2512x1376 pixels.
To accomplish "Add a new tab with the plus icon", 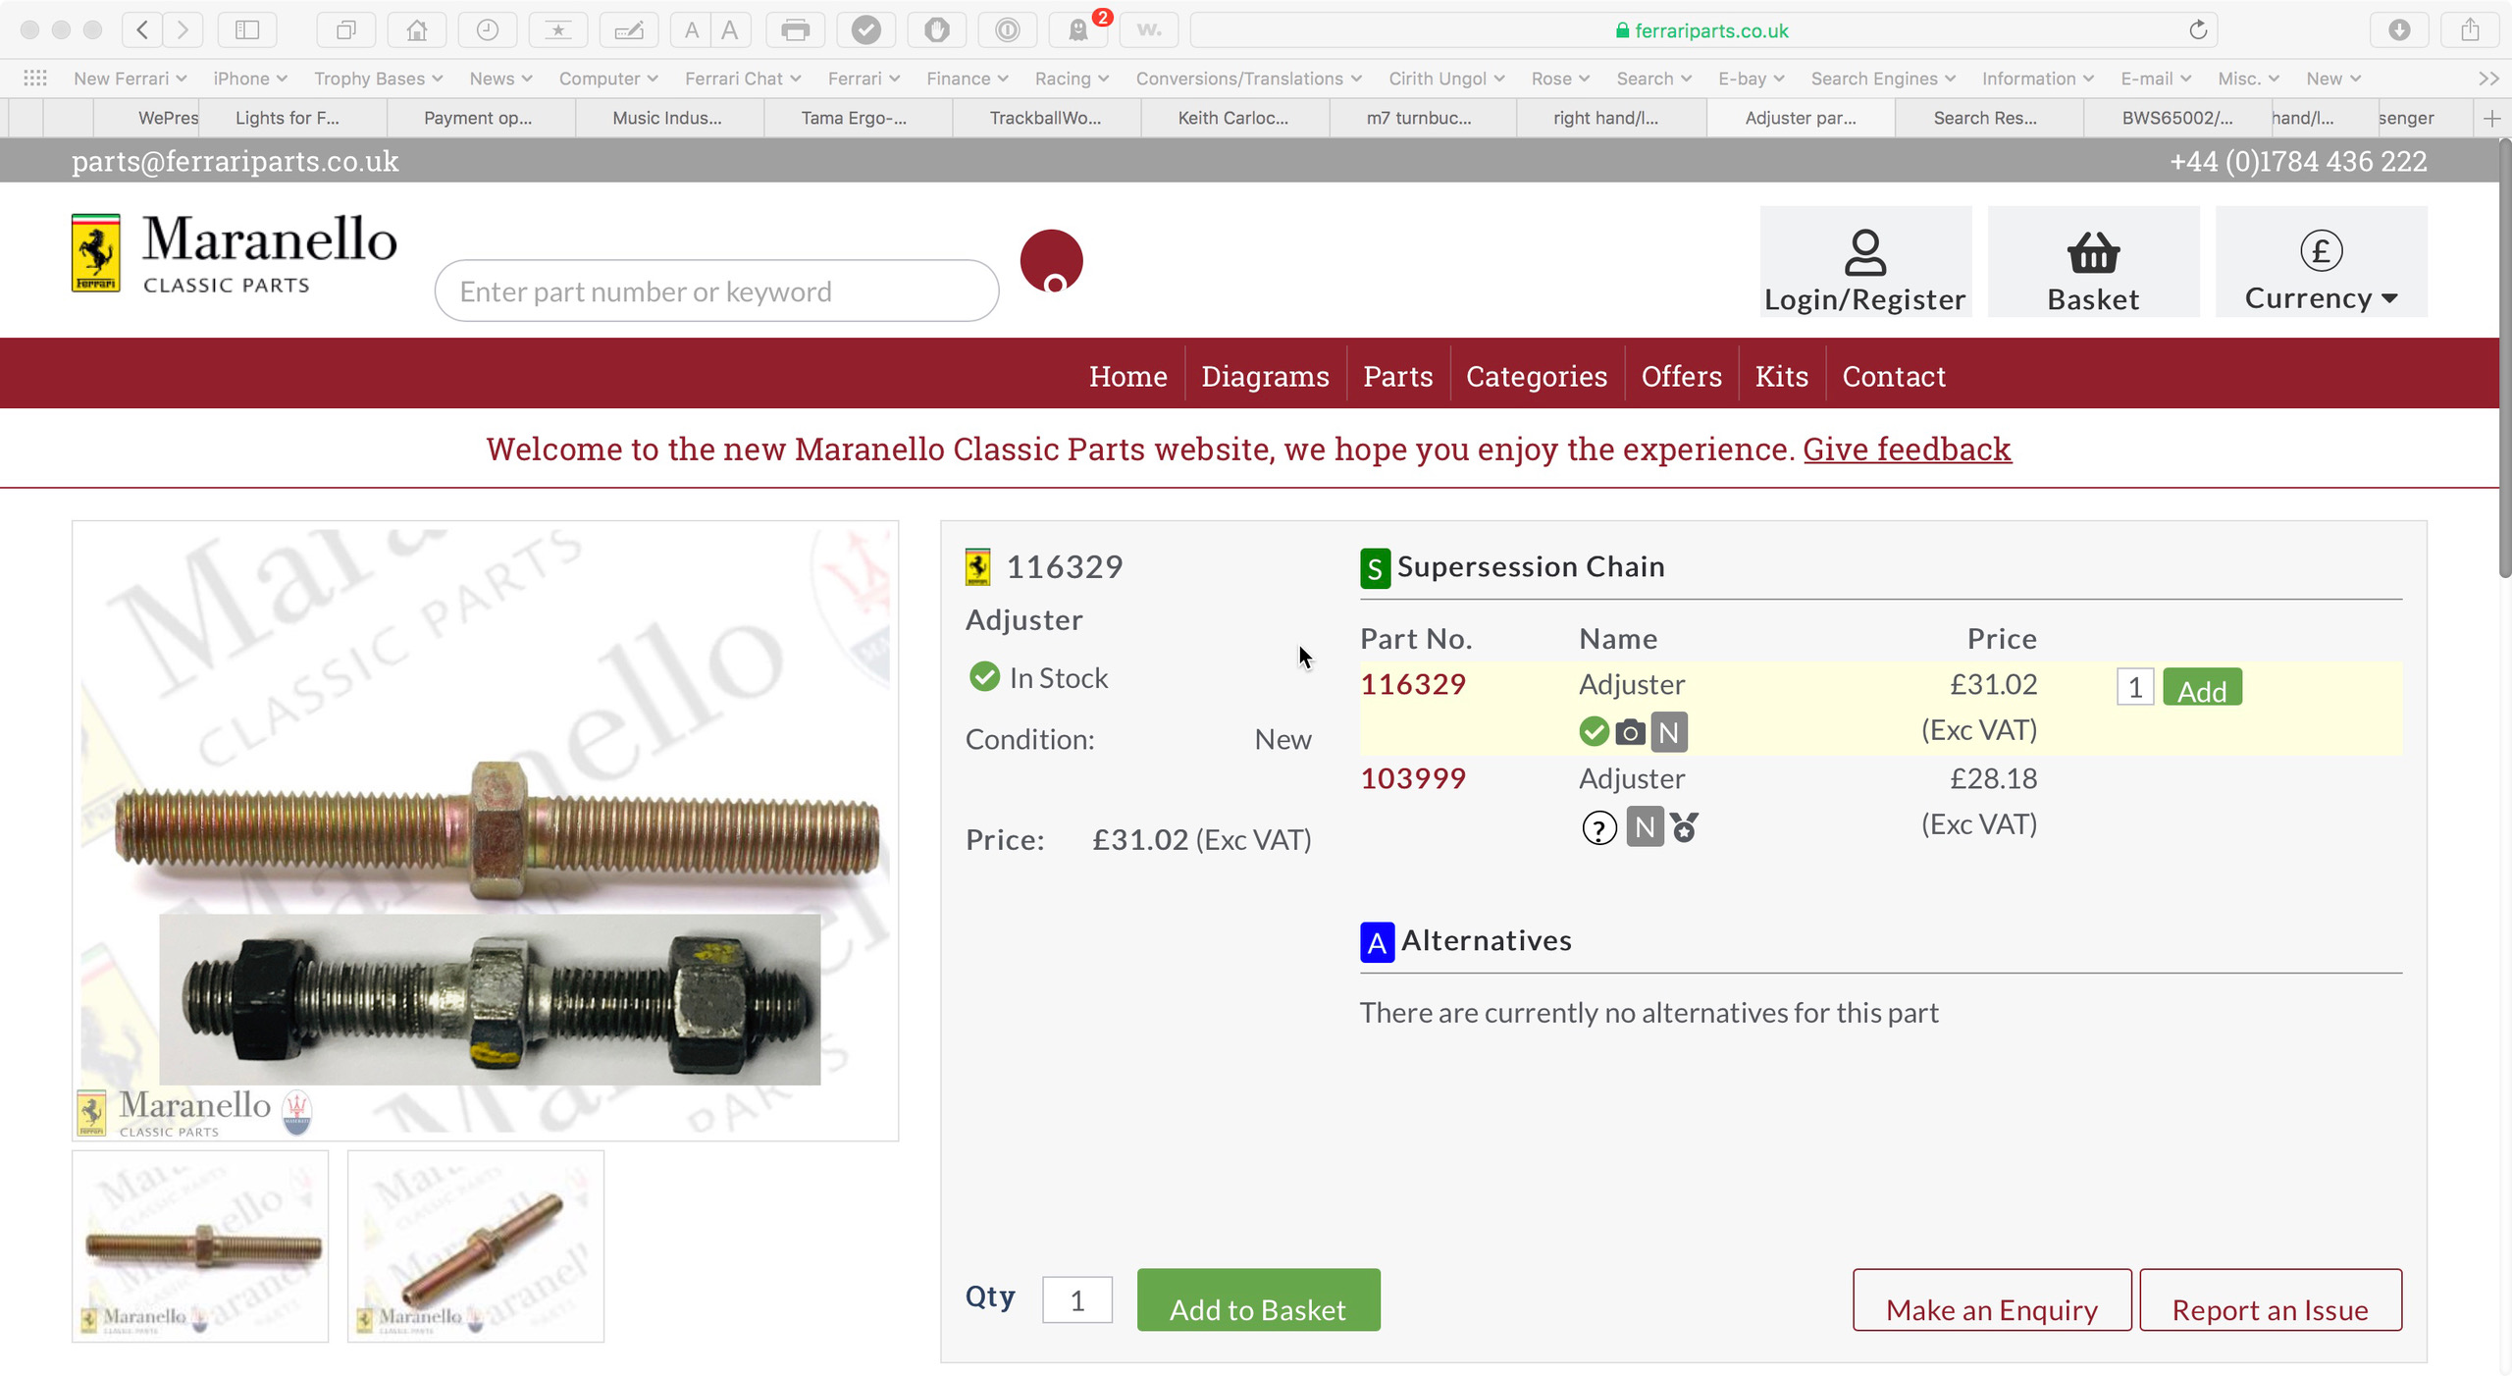I will click(2491, 118).
